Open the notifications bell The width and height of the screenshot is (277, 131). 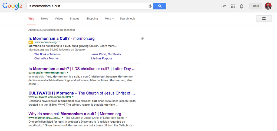(242, 6)
